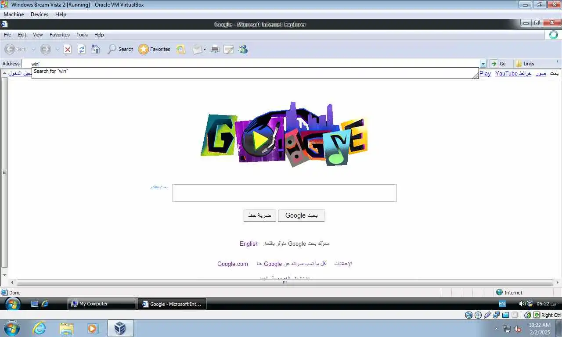Screen dimensions: 562x337
Task: Click the guest Vista Start orb
Action: [x=12, y=304]
